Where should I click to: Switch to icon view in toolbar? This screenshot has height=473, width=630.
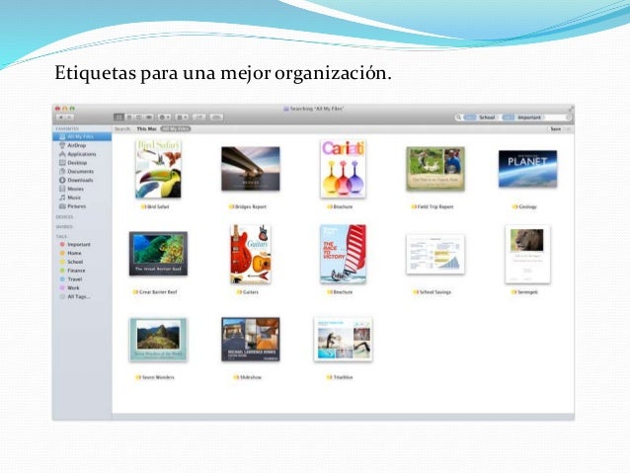(118, 118)
